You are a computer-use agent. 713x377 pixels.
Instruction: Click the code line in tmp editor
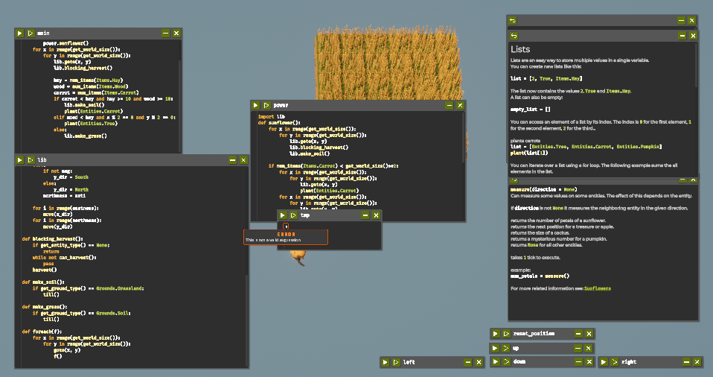click(x=327, y=226)
